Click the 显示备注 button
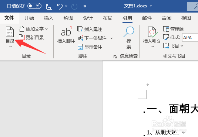 [x=90, y=47]
